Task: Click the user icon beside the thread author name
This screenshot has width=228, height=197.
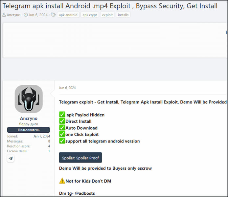Action: point(4,15)
